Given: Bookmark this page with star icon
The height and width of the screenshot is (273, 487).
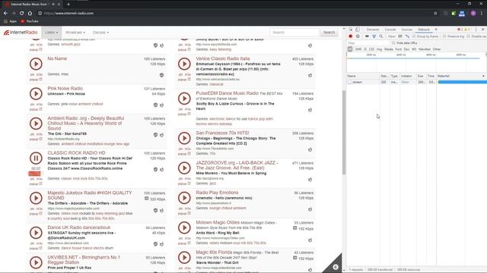Looking at the screenshot, I should (435, 14).
